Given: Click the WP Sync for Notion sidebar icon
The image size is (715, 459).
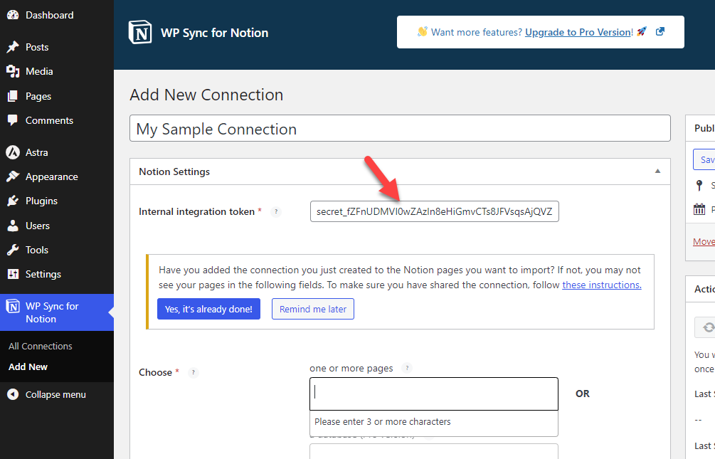Looking at the screenshot, I should coord(13,307).
